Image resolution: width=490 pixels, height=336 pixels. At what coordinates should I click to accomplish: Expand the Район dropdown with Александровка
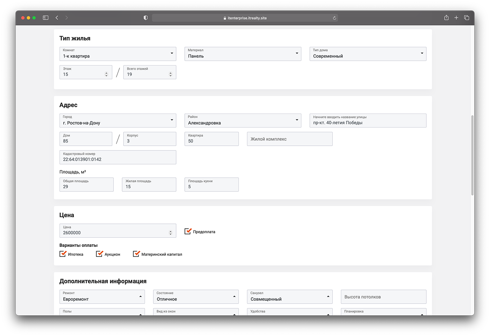tap(243, 120)
